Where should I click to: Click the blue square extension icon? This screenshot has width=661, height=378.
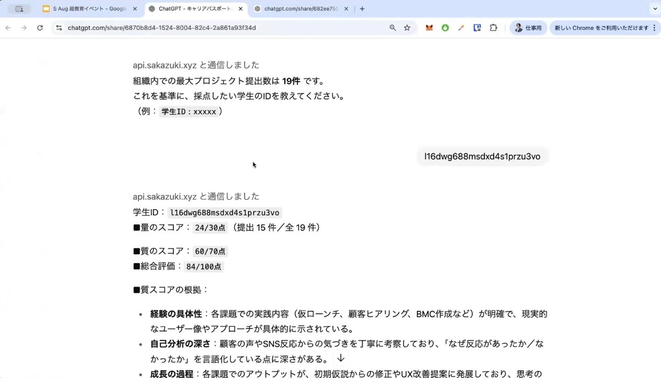click(x=477, y=28)
